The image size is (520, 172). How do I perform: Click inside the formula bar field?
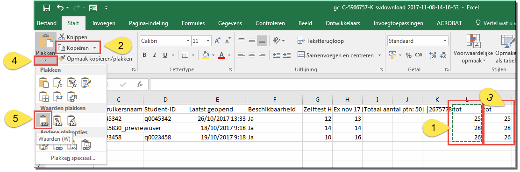point(332,84)
